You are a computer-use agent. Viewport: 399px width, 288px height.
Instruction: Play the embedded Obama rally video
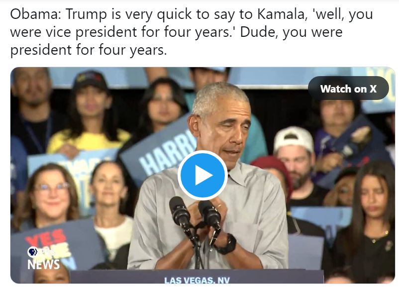(202, 175)
